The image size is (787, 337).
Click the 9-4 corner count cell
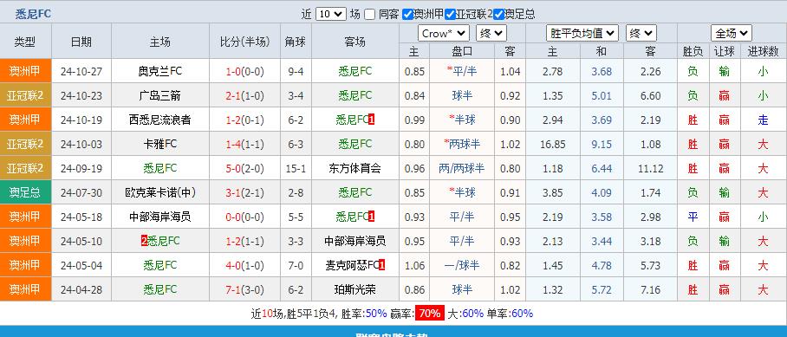pos(296,71)
